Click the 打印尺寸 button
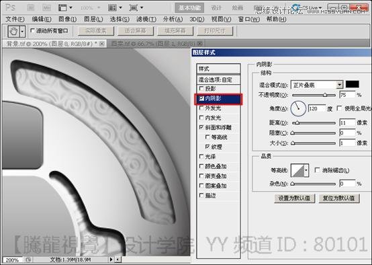The width and height of the screenshot is (372, 265). click(215, 31)
